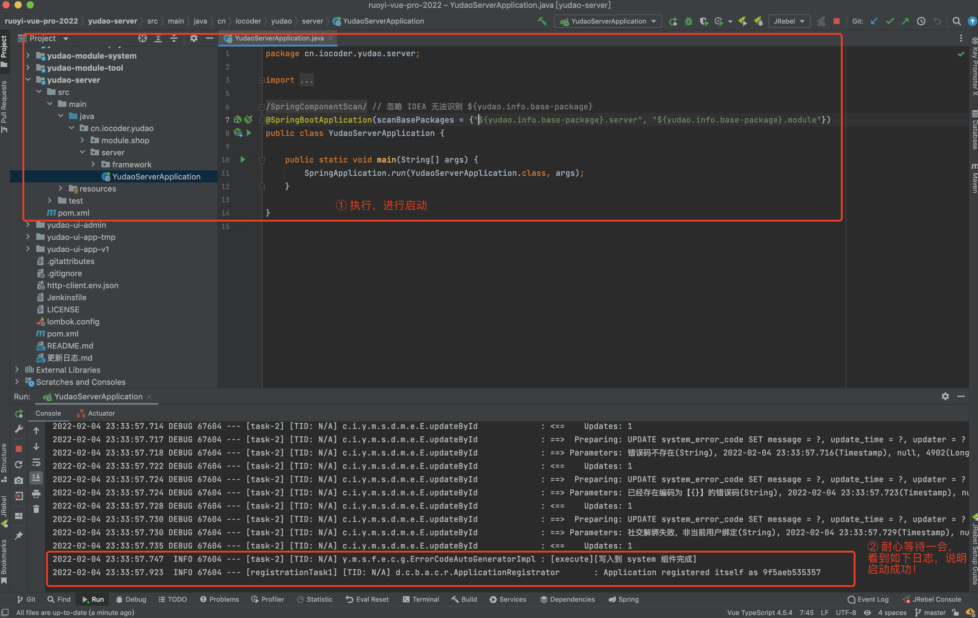Click the Search Everywhere magnifier icon
Viewport: 978px width, 618px height.
coord(957,21)
